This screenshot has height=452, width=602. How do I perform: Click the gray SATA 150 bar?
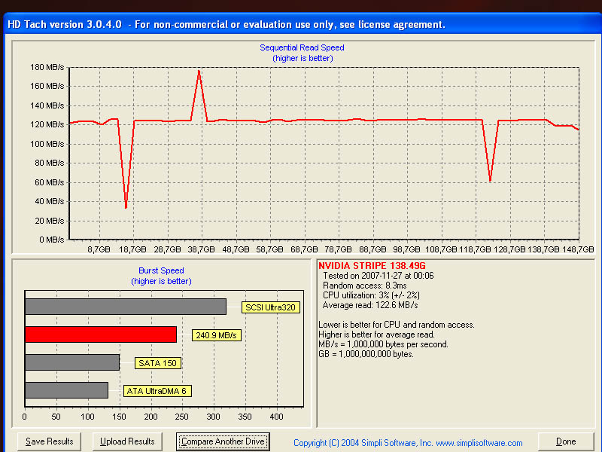coord(71,362)
